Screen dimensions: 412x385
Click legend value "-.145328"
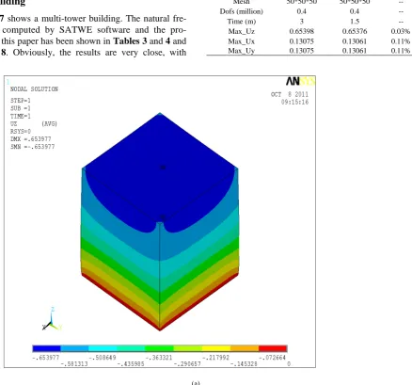tap(244, 363)
